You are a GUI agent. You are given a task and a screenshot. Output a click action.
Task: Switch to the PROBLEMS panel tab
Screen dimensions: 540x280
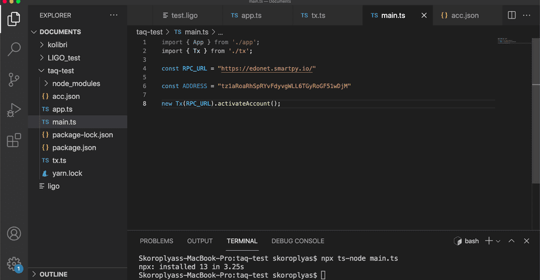click(x=156, y=241)
